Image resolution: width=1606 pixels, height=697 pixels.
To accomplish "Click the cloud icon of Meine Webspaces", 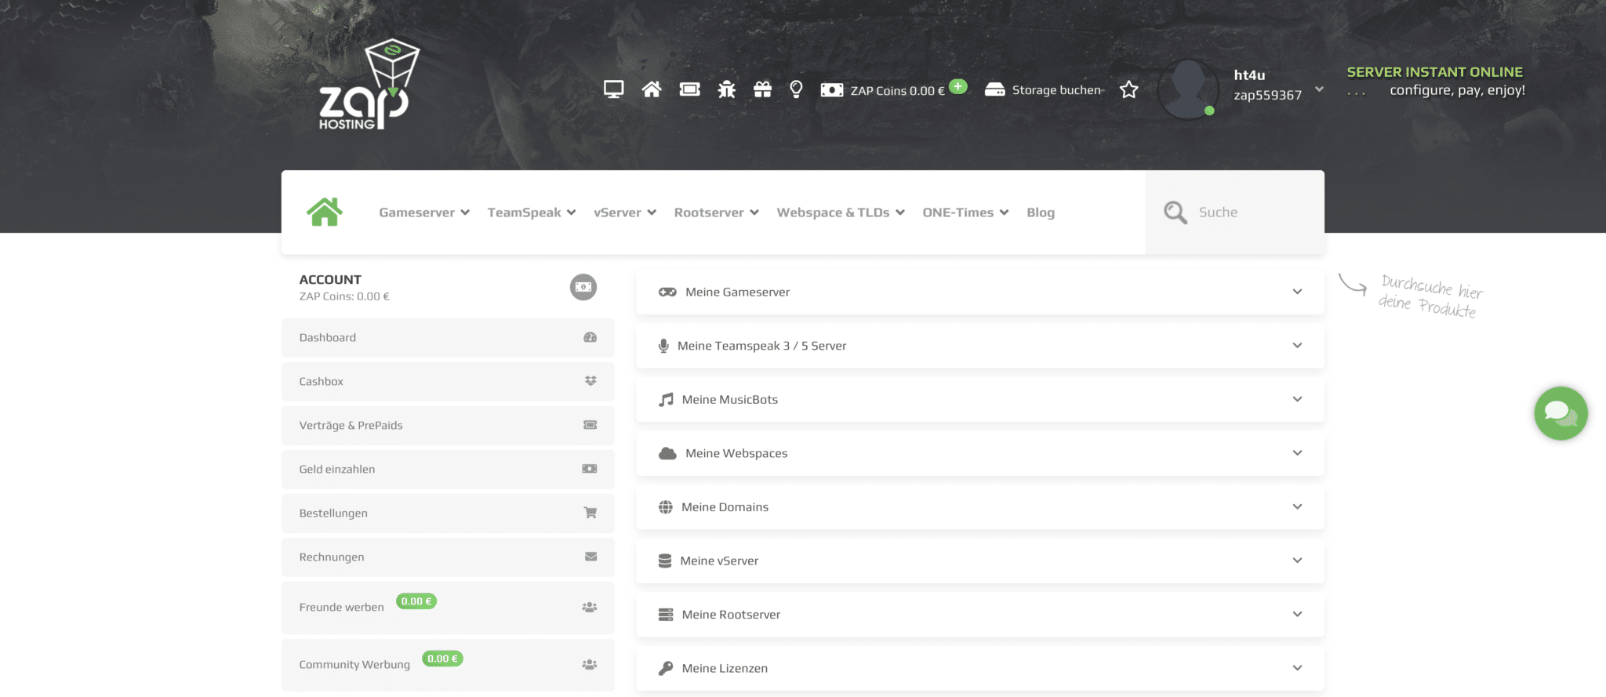I will coord(667,453).
